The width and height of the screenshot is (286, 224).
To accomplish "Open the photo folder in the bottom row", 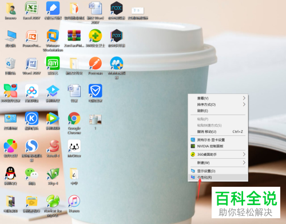I will [x=10, y=201].
